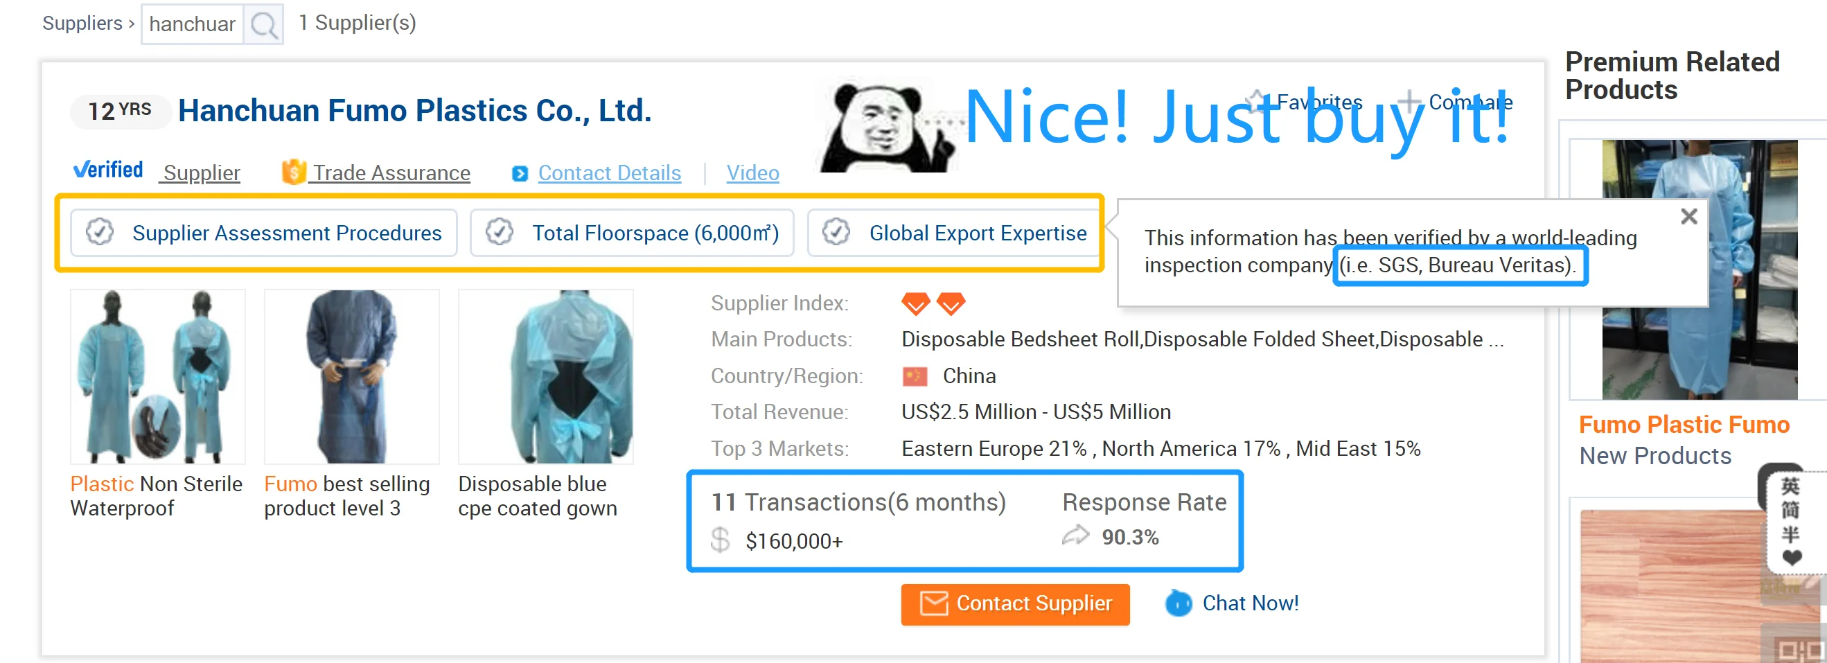Click the Trade Assurance shield icon
Viewport: 1827px width, 663px height.
tap(293, 172)
